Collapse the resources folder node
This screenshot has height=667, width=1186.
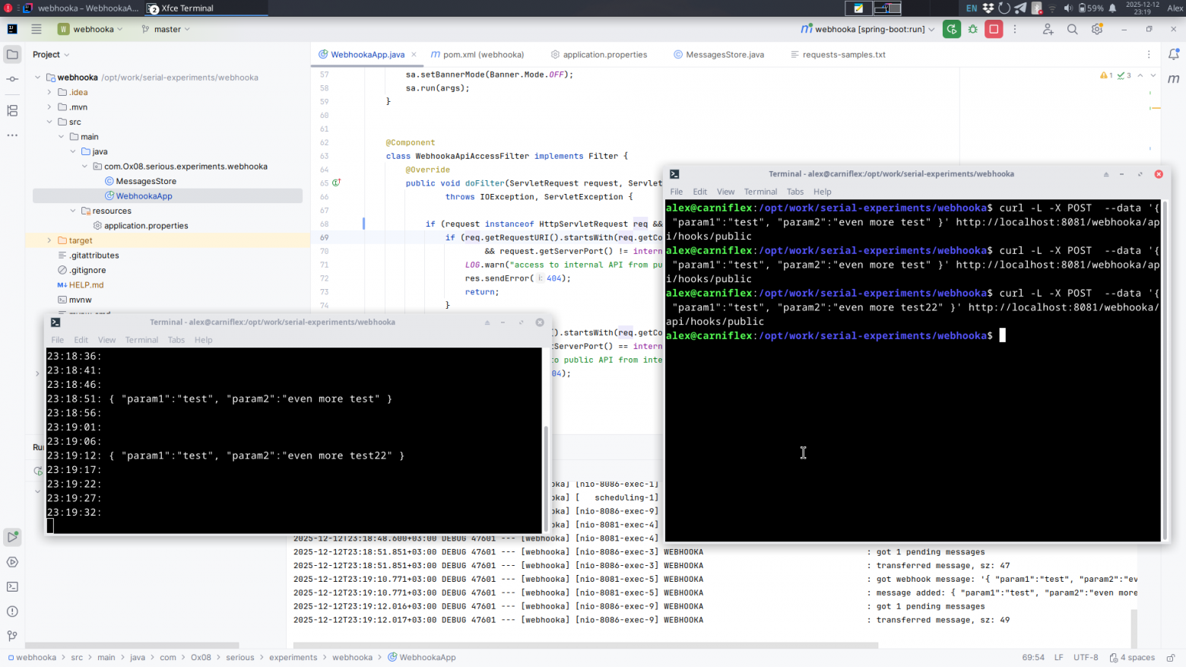click(73, 211)
